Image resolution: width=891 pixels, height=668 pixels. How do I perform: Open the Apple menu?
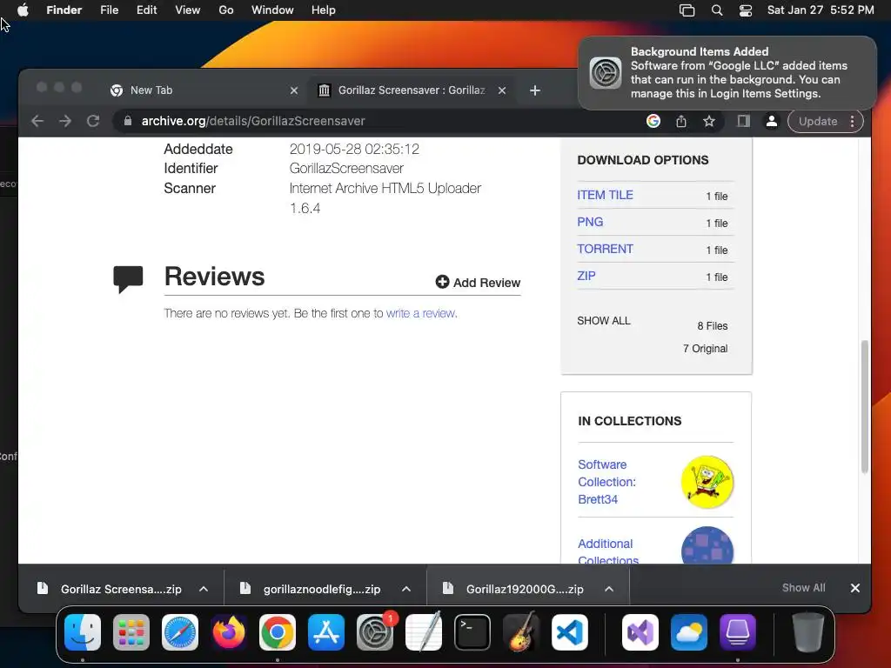click(x=23, y=10)
